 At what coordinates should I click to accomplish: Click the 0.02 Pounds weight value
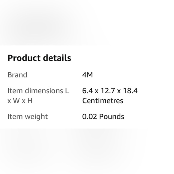click(x=103, y=117)
